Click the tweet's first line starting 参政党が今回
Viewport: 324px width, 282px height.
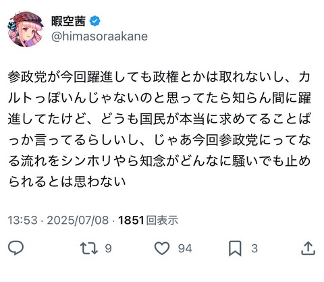[159, 77]
